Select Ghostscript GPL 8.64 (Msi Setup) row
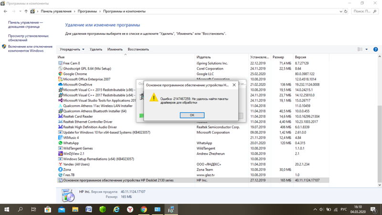 coord(193,68)
